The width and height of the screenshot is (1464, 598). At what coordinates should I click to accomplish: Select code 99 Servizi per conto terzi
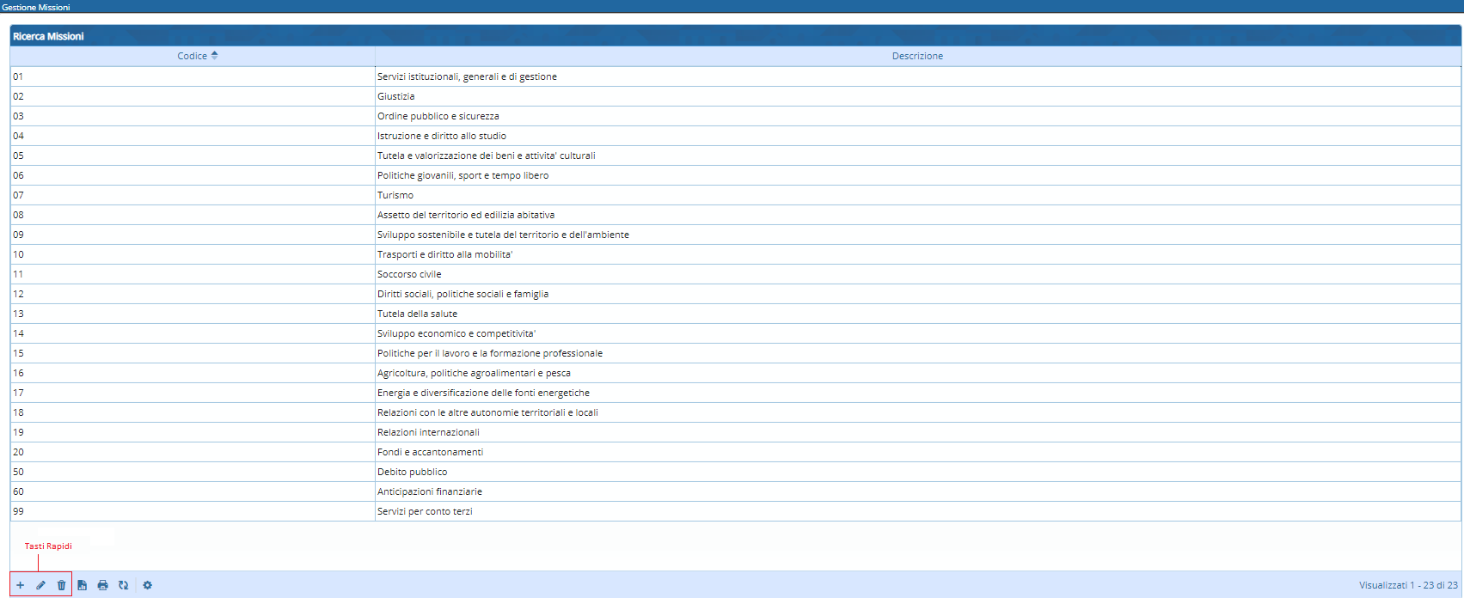(425, 511)
